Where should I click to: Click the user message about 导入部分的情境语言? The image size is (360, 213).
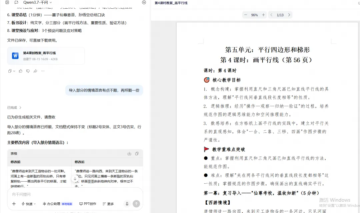pyautogui.click(x=104, y=90)
